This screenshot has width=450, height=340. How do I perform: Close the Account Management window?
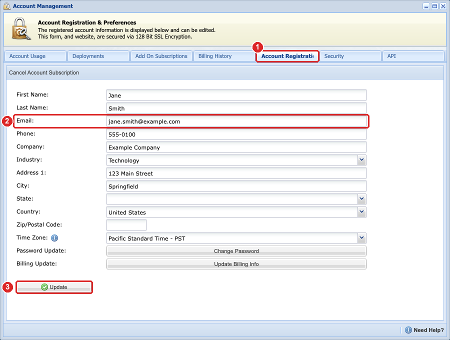tap(443, 6)
